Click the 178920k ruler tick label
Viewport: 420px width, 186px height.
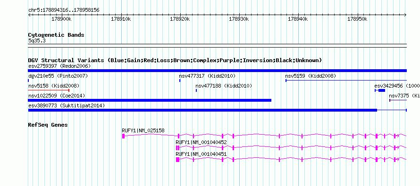click(x=180, y=19)
